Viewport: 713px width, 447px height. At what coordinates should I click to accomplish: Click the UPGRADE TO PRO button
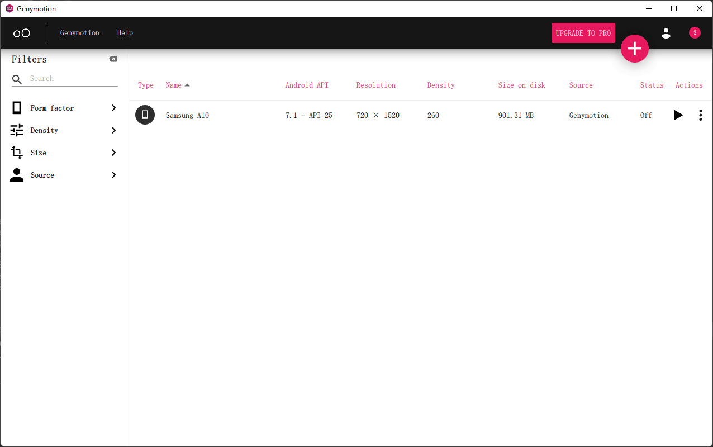tap(583, 33)
